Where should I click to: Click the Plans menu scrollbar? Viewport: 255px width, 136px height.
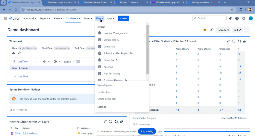148,50
